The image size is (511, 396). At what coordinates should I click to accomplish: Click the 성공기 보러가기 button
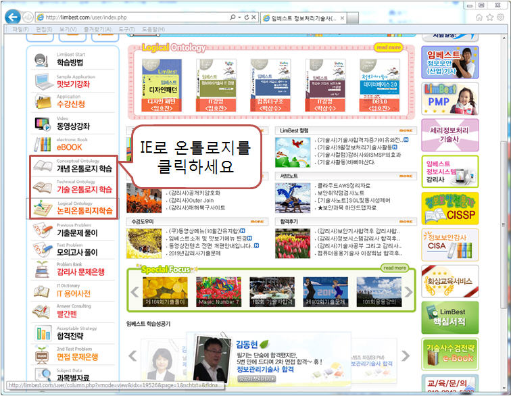click(x=257, y=378)
